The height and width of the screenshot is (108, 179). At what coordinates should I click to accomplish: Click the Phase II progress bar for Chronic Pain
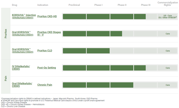[122, 85]
